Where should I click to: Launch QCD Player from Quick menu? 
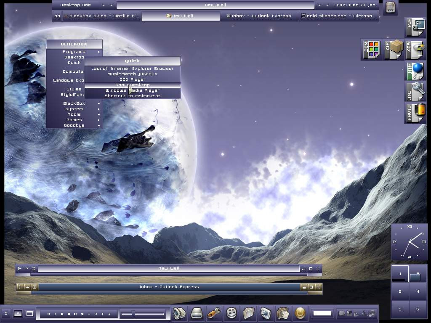(133, 79)
